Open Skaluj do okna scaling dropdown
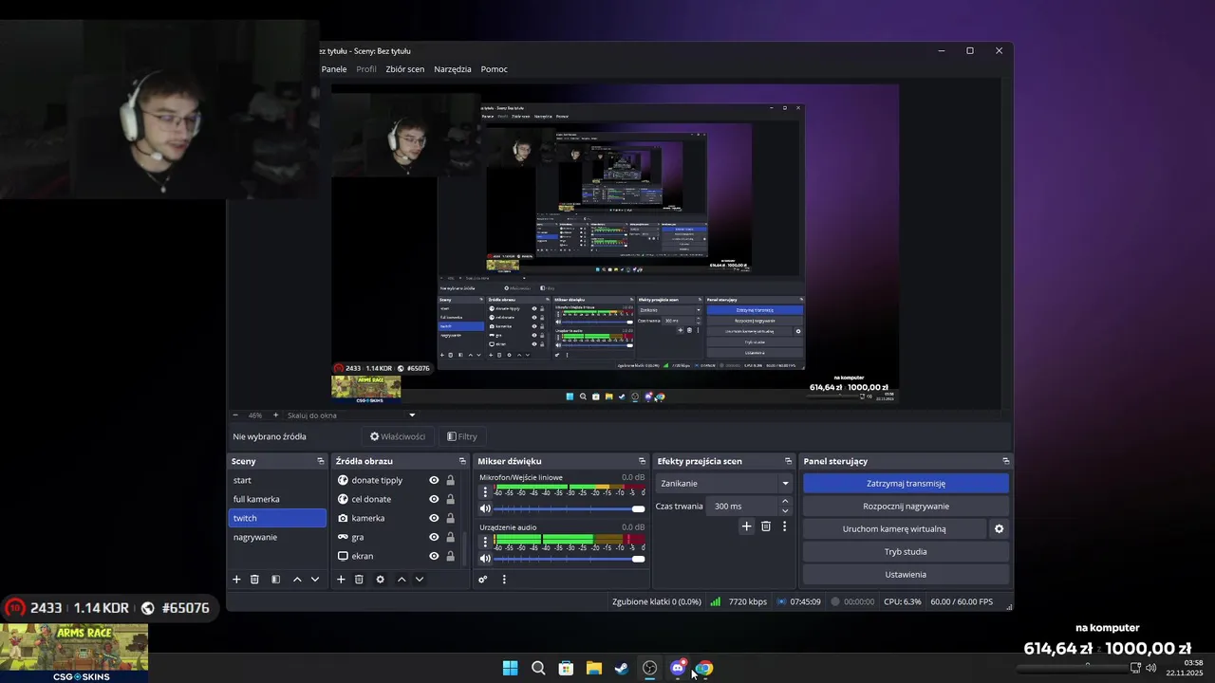Image resolution: width=1215 pixels, height=683 pixels. pyautogui.click(x=352, y=415)
